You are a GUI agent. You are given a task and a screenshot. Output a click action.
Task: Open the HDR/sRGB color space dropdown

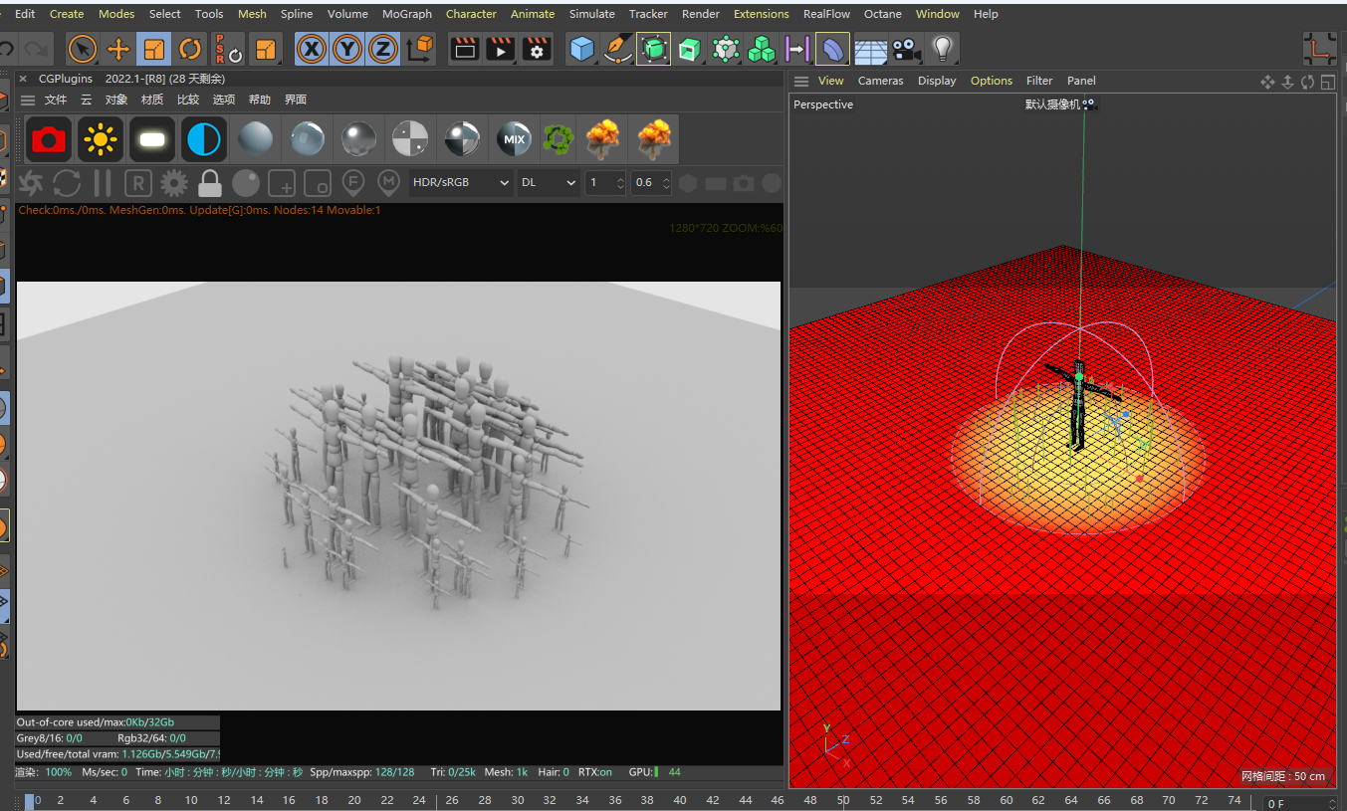pos(461,183)
